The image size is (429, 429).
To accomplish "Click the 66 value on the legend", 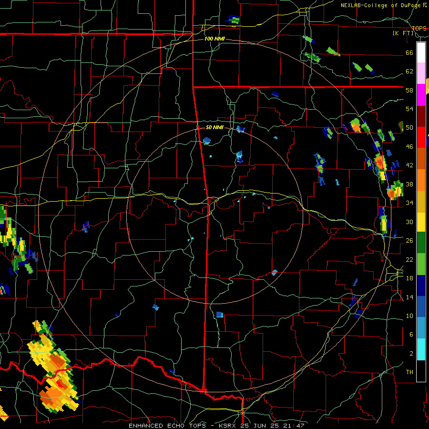I will click(409, 52).
